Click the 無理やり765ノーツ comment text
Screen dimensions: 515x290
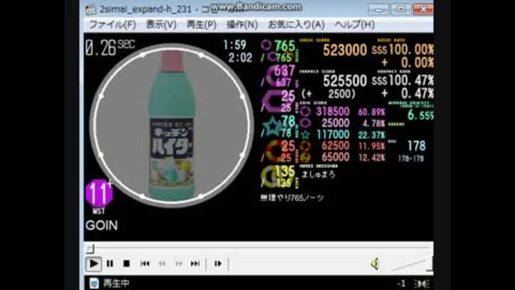[292, 198]
